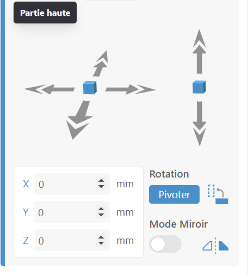The image size is (248, 275).
Task: Click into the X millimeter field
Action: click(x=72, y=184)
